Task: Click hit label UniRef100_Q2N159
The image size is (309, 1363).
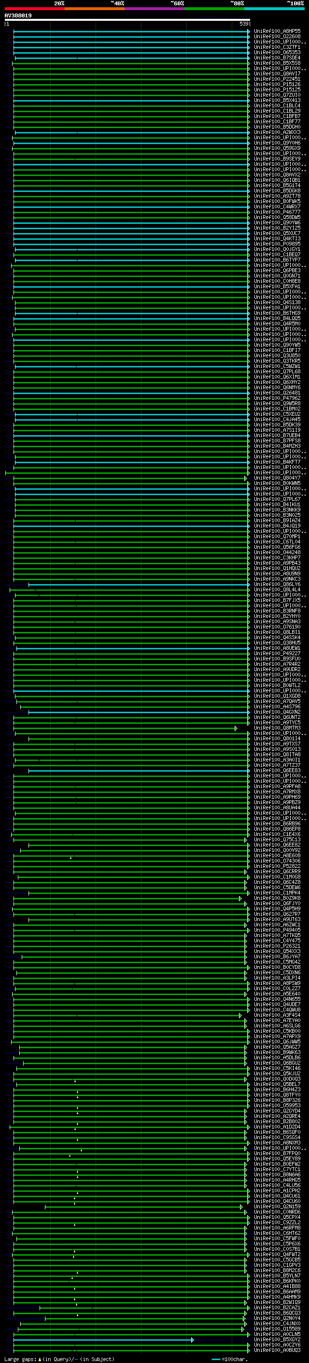Action: point(277,1206)
